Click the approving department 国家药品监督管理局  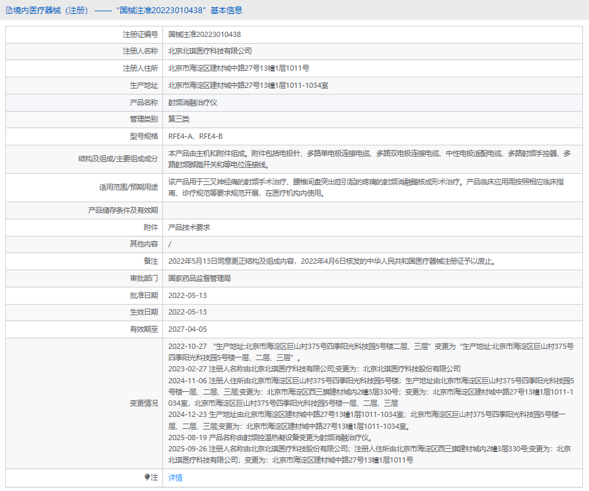pyautogui.click(x=199, y=279)
